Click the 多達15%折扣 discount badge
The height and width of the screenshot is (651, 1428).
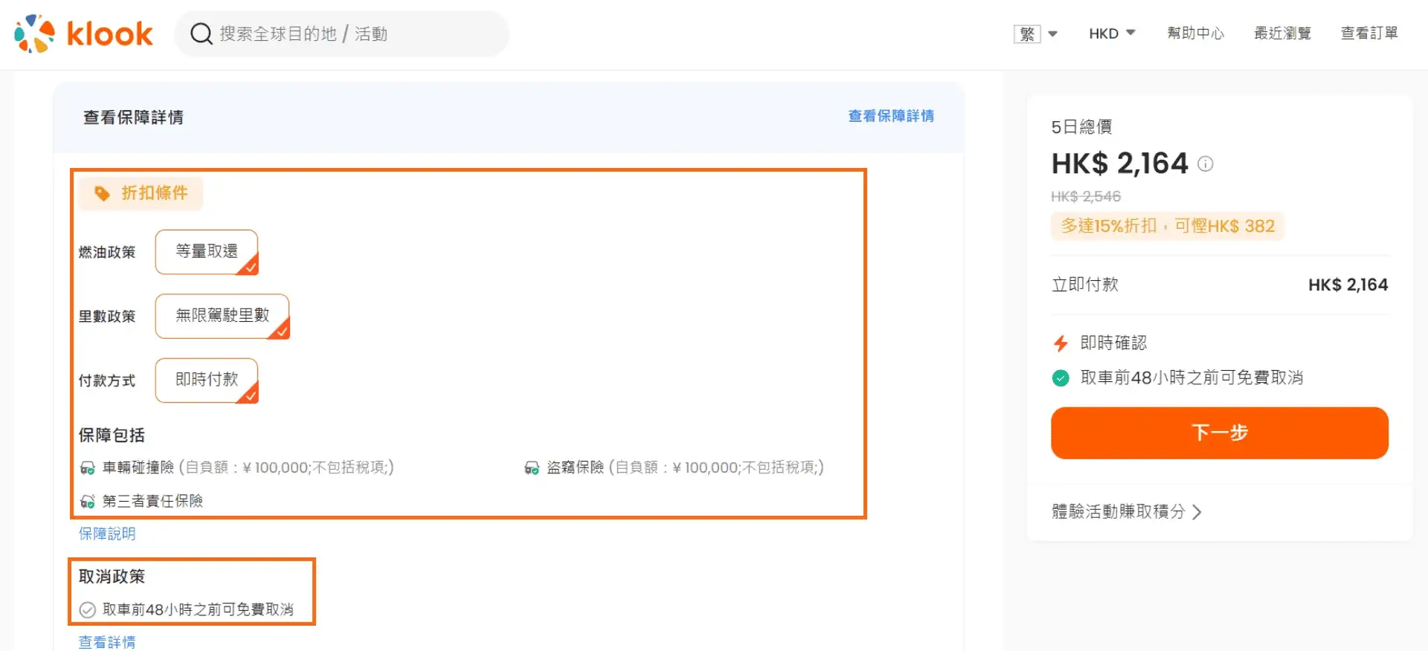1168,226
